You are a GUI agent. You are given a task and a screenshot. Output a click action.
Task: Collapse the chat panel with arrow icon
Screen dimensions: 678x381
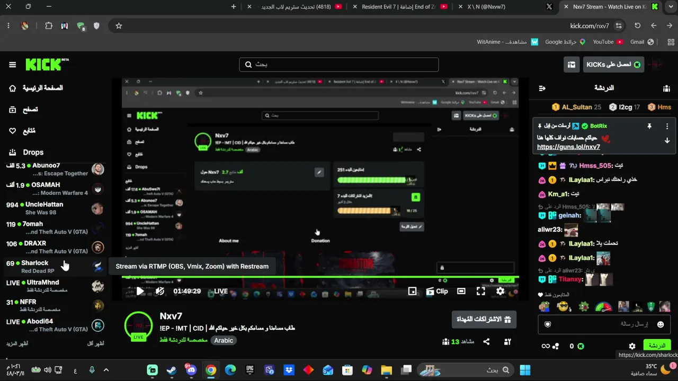pyautogui.click(x=542, y=88)
